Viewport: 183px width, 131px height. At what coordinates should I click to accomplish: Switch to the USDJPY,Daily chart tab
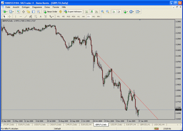coord(116,125)
